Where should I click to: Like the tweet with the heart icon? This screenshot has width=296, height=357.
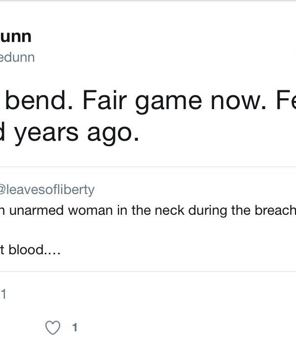[53, 327]
